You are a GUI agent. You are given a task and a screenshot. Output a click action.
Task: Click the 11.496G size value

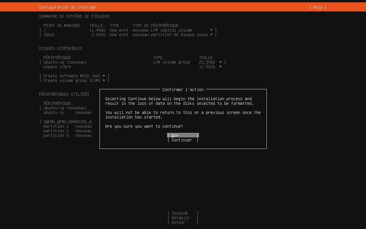click(x=97, y=30)
